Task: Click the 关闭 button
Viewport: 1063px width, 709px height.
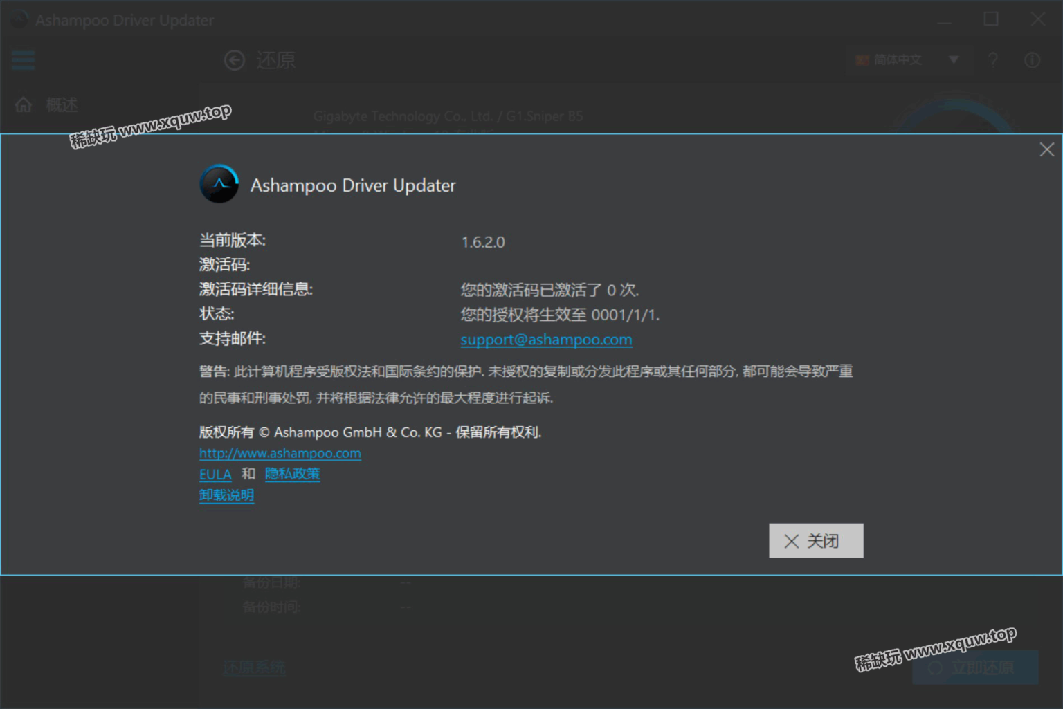Action: click(x=816, y=540)
